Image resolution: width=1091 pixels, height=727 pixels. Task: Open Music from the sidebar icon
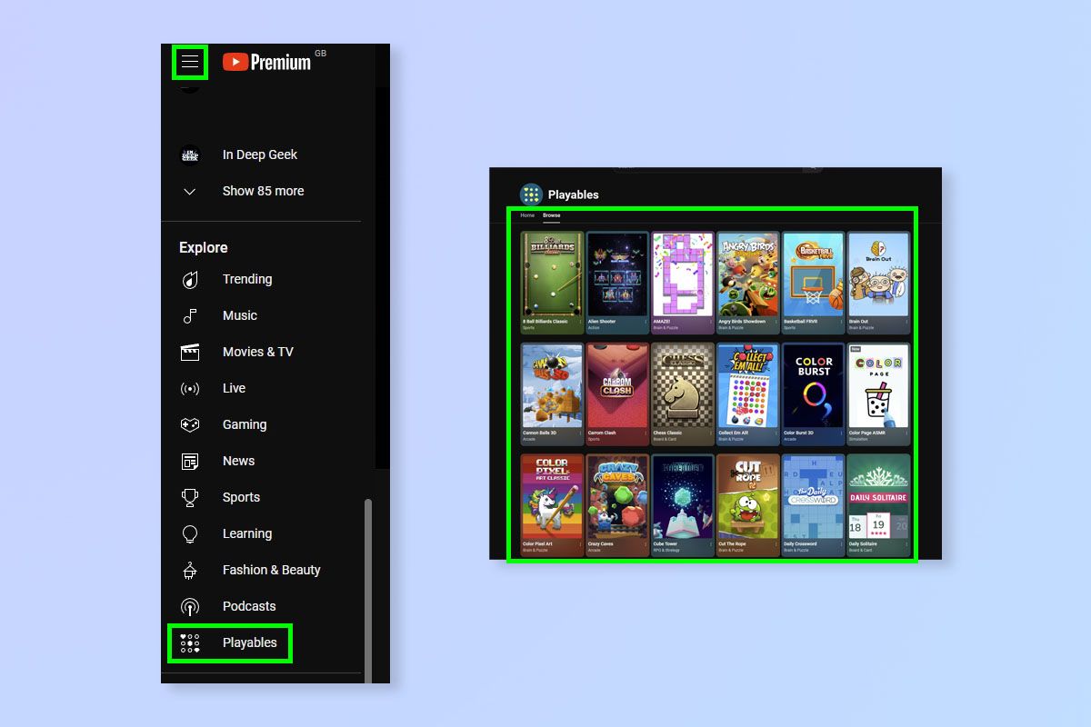189,315
